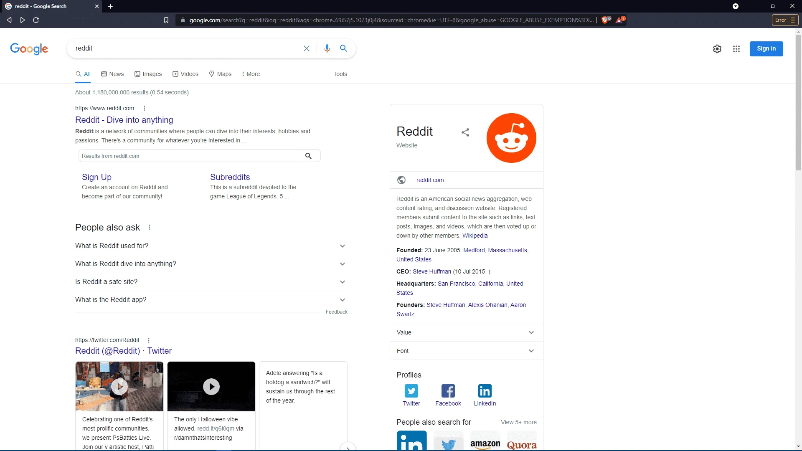Click the Reddit Snoo logo image

point(511,138)
